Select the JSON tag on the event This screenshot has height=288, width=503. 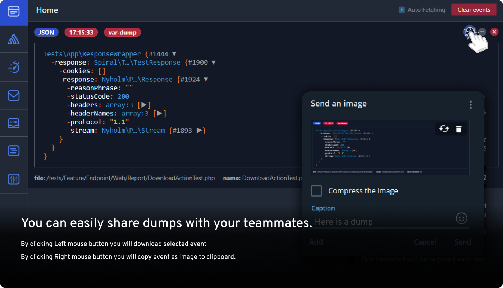coord(46,32)
